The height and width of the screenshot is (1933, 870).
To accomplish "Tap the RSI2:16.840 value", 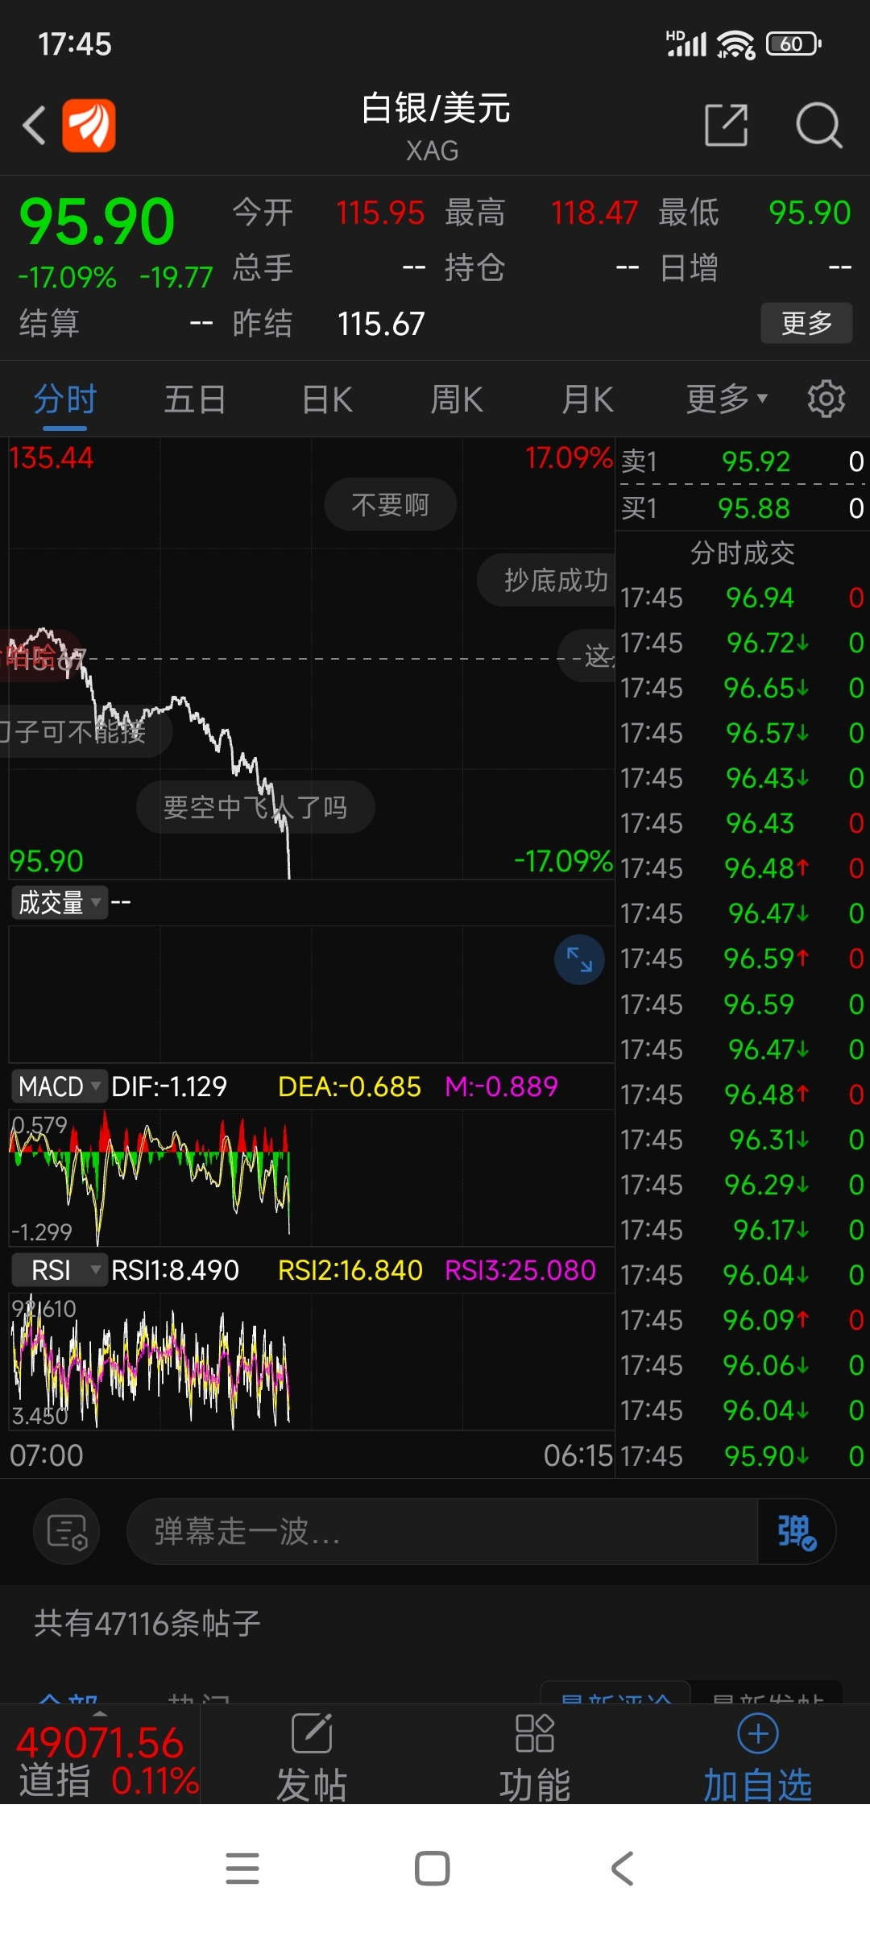I will tap(350, 1270).
